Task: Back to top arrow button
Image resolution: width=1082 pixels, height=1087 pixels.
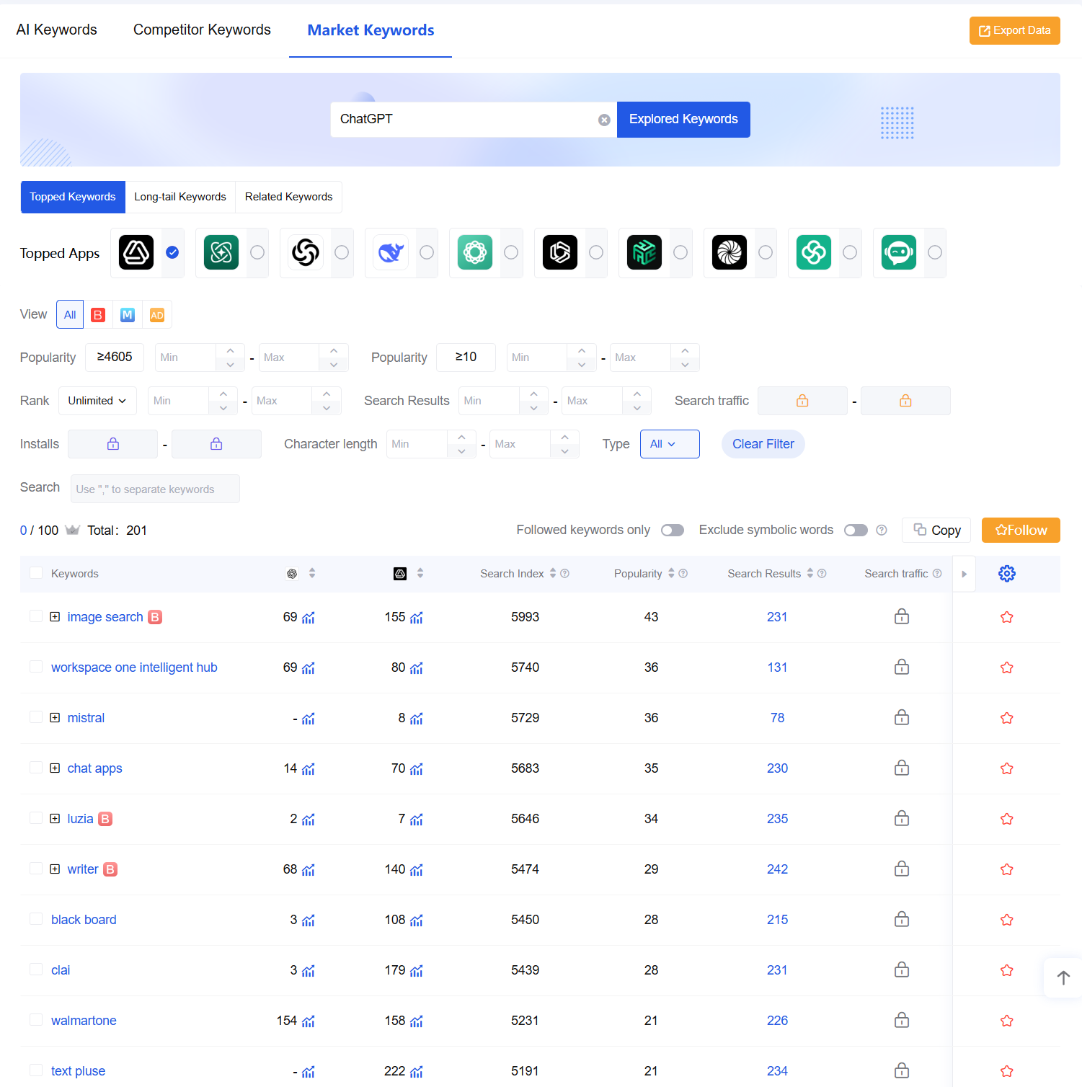Action: coord(1063,978)
